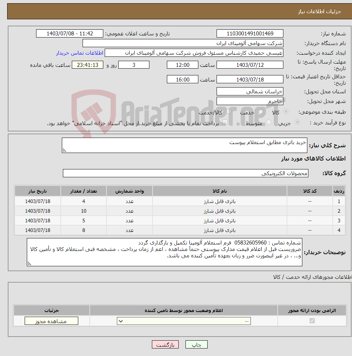The image size is (352, 356).
Task: Select the خدمت radio button
Action: coord(261,112)
